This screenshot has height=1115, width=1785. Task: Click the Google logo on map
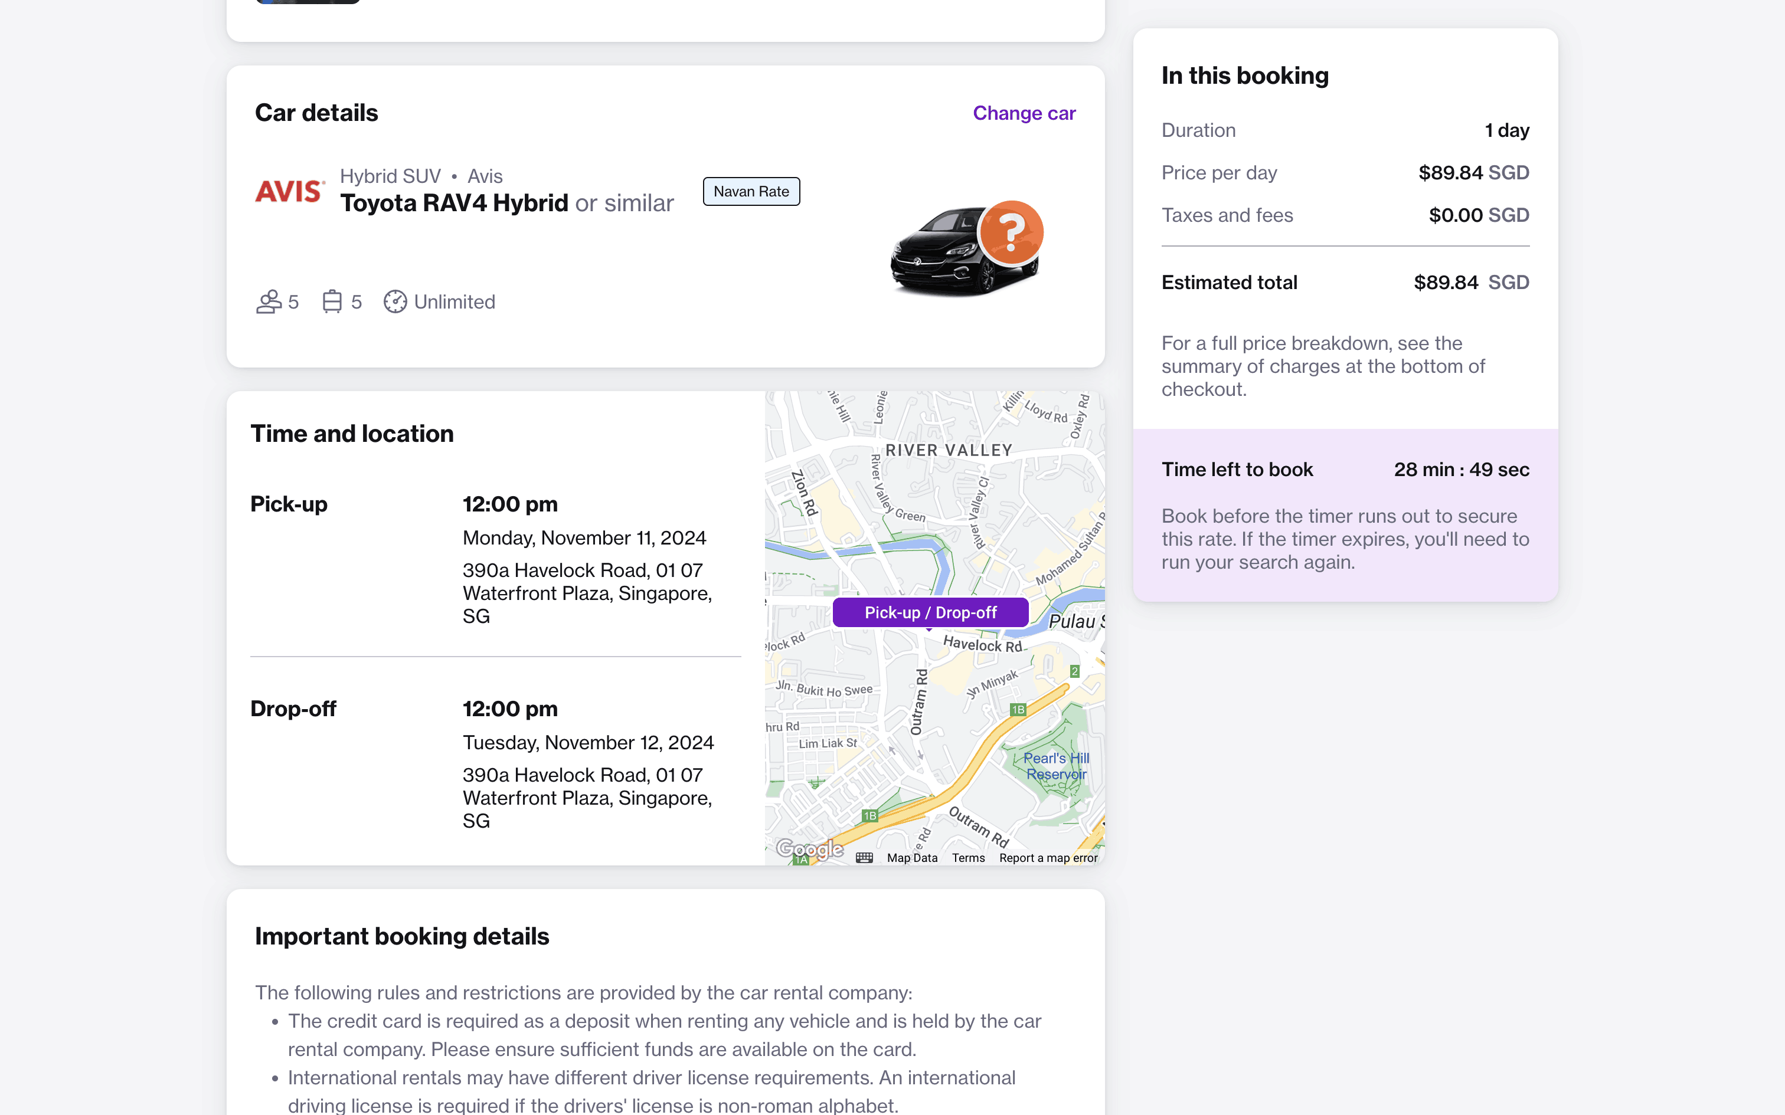[809, 850]
